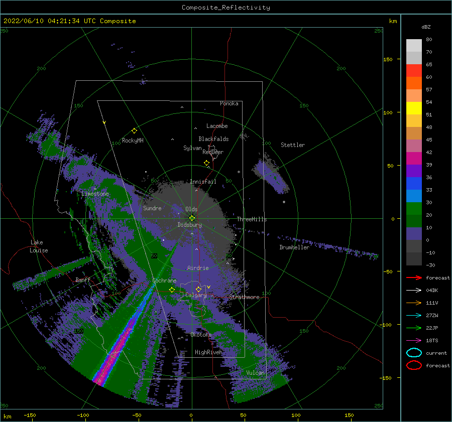Click the red forecast arrow in legend
This screenshot has width=452, height=422.
pyautogui.click(x=414, y=277)
